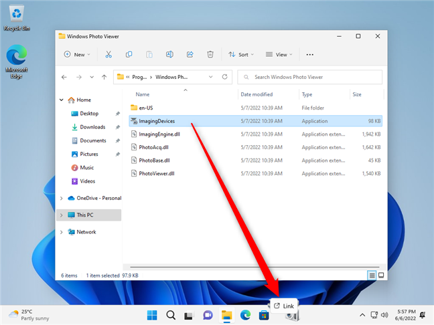Image resolution: width=434 pixels, height=325 pixels.
Task: Select PhotoViewer.dll file
Action: (x=255, y=174)
